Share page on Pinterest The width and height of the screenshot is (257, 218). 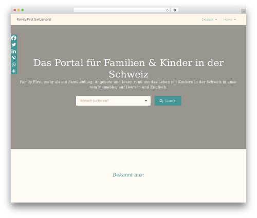click(14, 58)
